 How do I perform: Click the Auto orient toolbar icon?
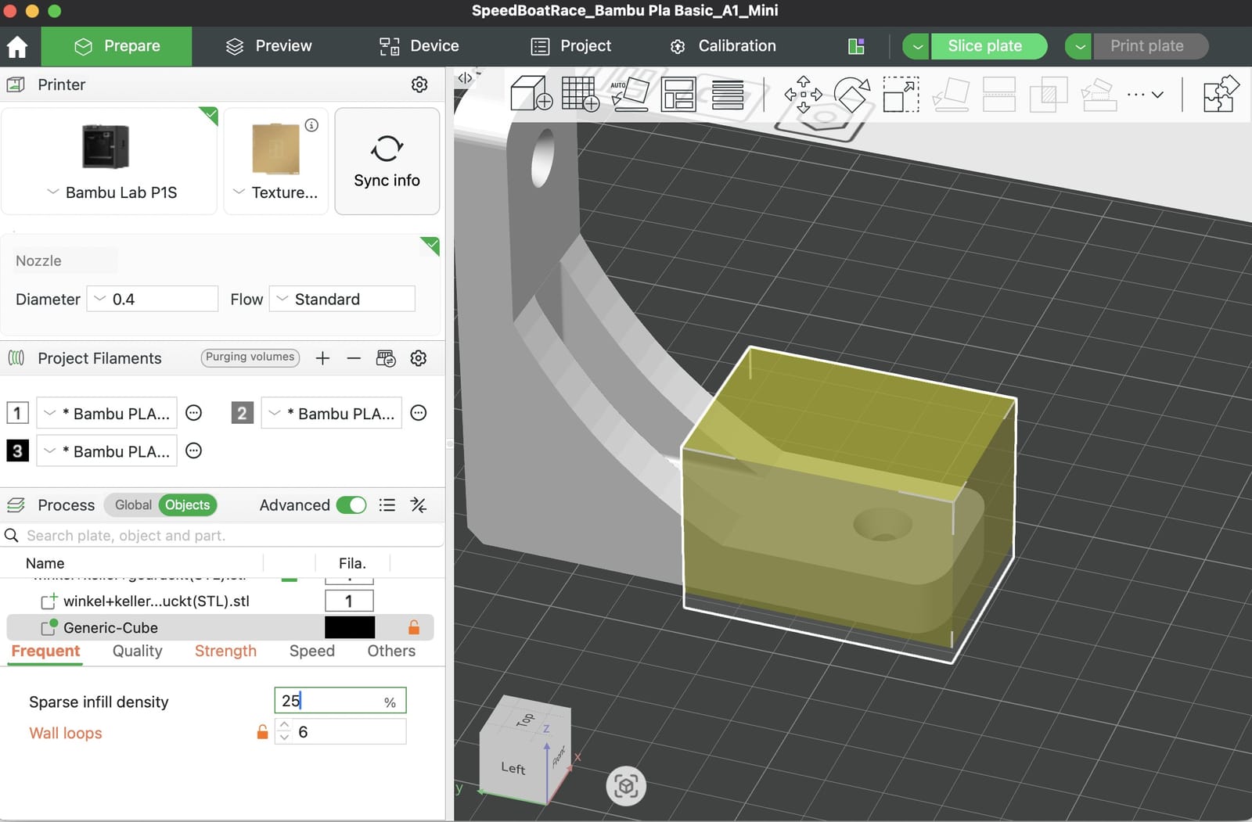(x=630, y=94)
